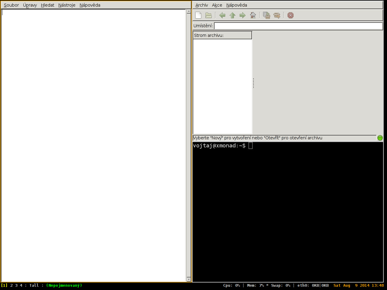Click the (Nepojmenovaný) window title in status bar

(64, 286)
